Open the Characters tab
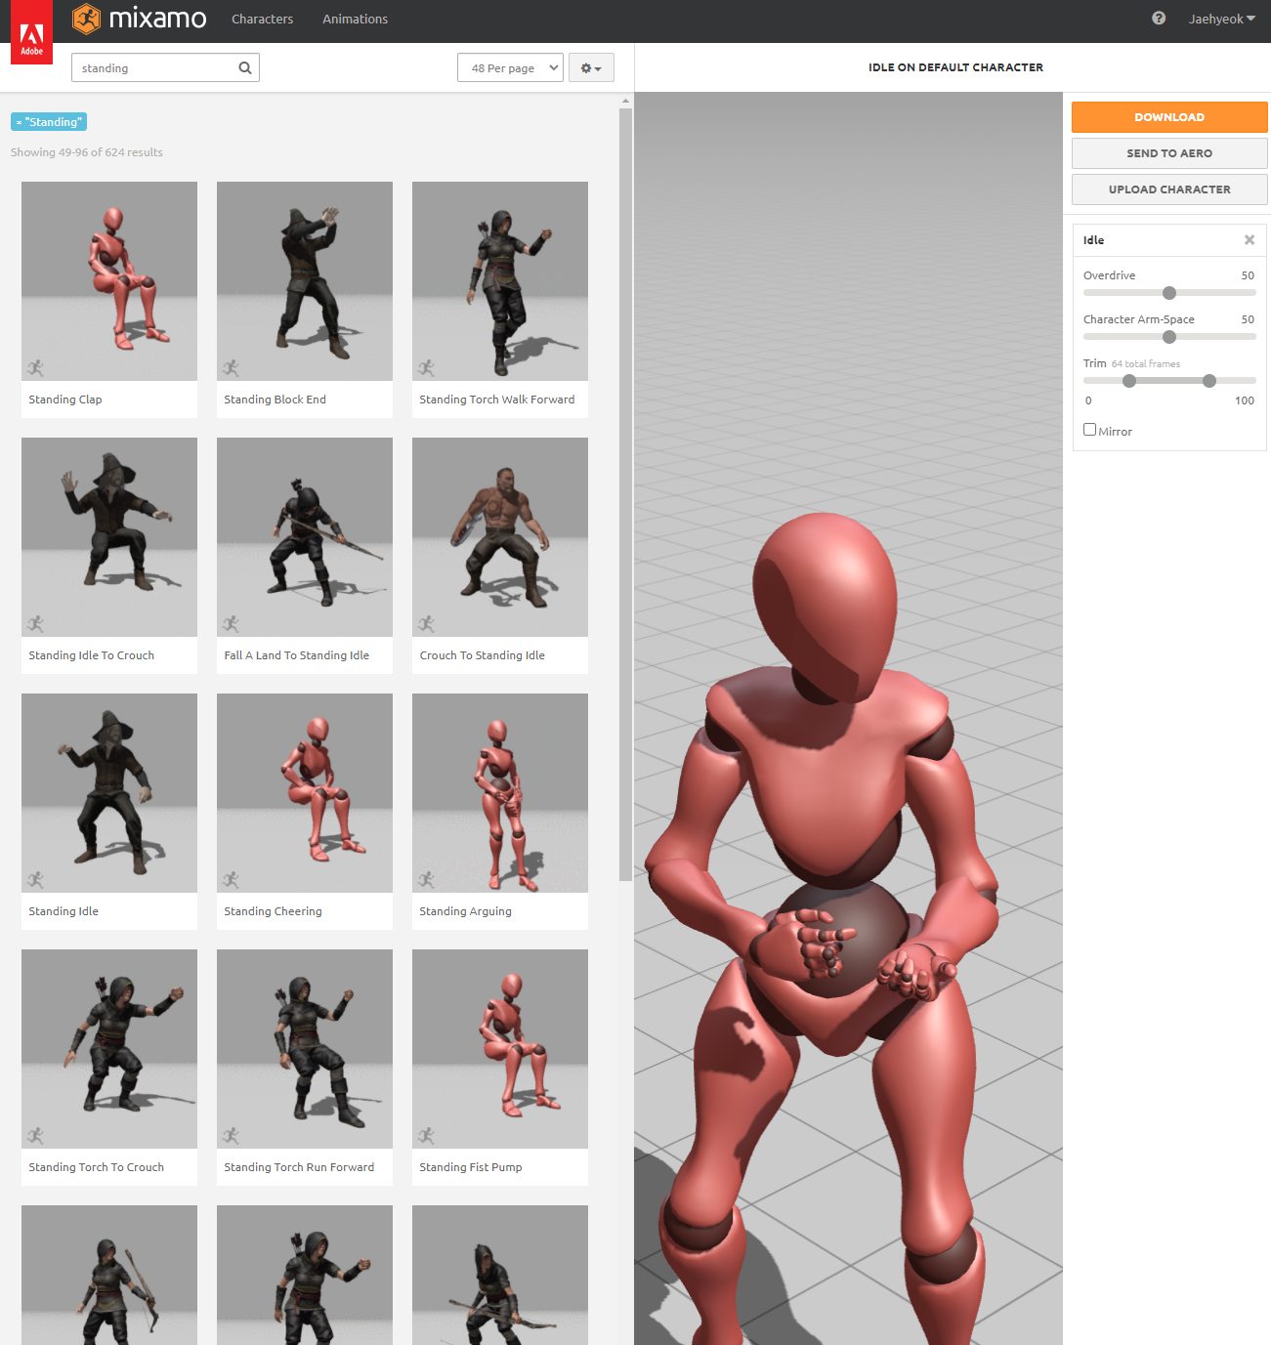This screenshot has width=1271, height=1345. coord(262,19)
